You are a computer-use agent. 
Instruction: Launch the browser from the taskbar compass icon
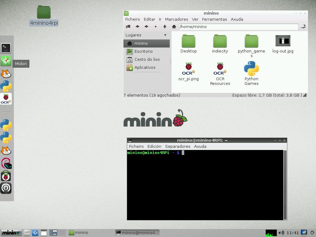[x=35, y=233]
